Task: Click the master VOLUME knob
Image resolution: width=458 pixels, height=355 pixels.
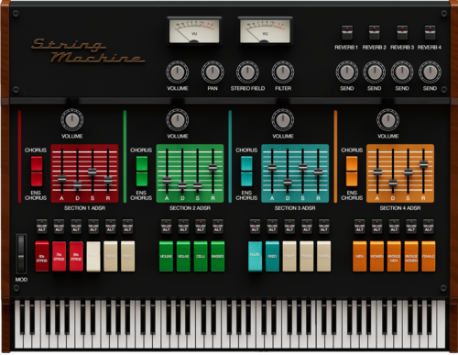Action: [x=177, y=72]
